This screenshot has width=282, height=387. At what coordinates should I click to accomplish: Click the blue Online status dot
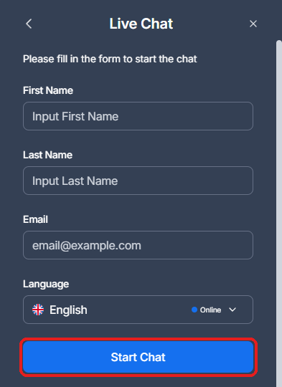194,310
